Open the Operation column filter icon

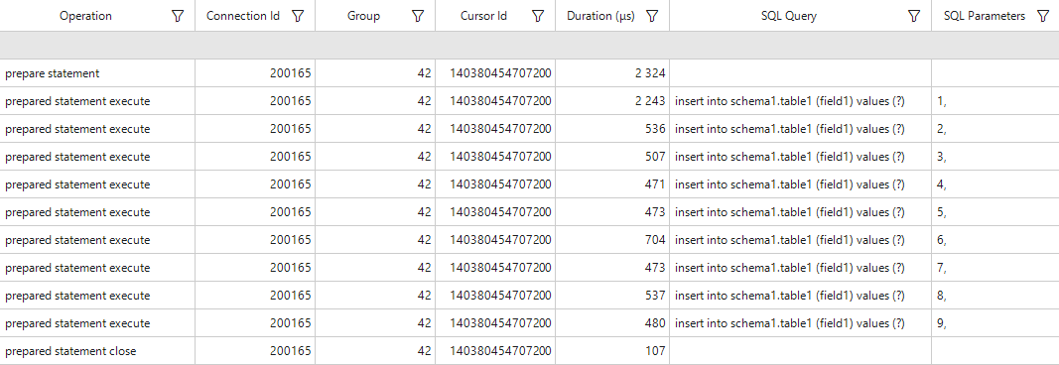point(178,16)
